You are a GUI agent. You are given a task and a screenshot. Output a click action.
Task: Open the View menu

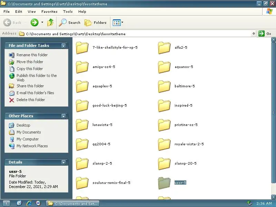[32, 12]
